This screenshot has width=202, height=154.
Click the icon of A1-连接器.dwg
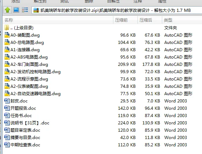pos(7,49)
